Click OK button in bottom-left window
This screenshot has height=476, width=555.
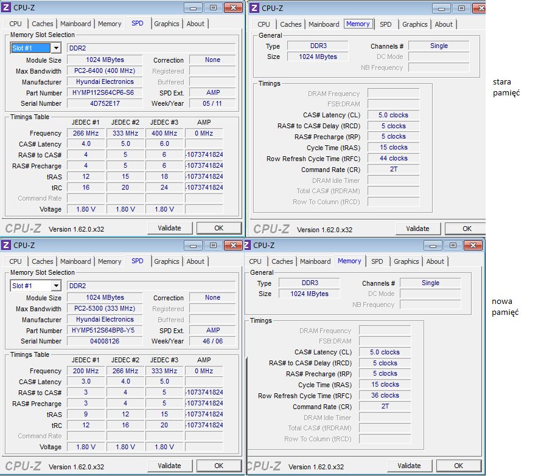218,466
